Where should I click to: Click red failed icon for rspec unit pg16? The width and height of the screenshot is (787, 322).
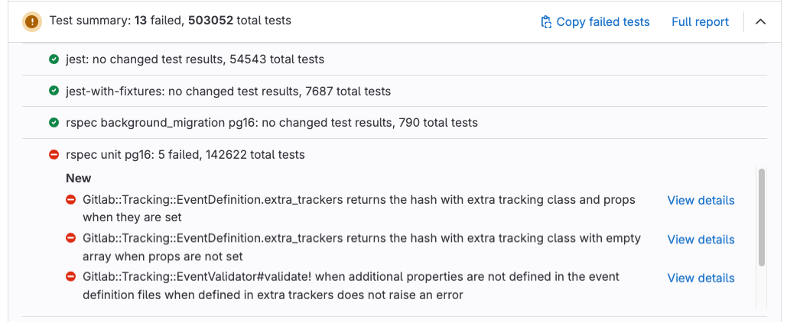coord(54,154)
